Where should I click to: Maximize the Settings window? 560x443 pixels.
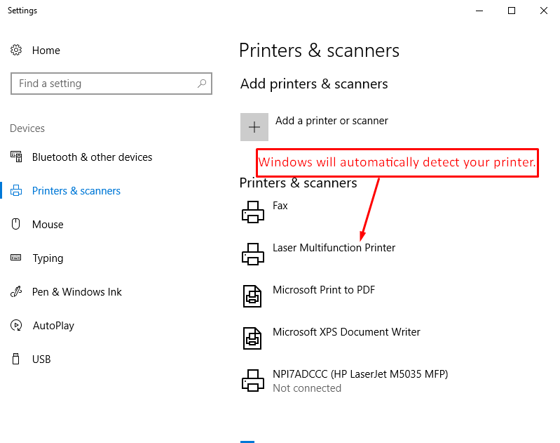(x=512, y=11)
